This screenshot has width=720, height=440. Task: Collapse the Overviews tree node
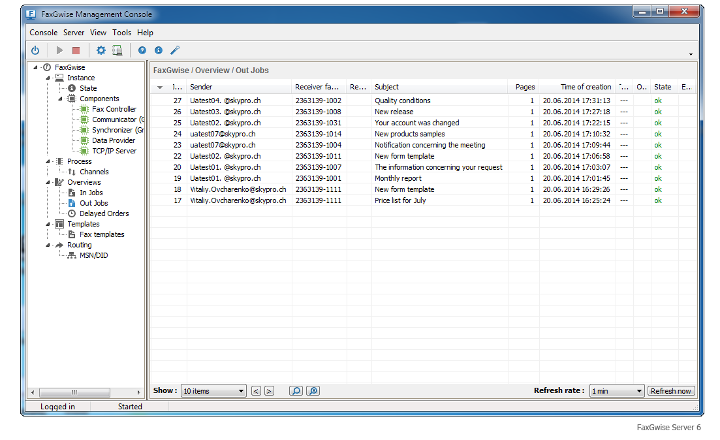click(48, 182)
